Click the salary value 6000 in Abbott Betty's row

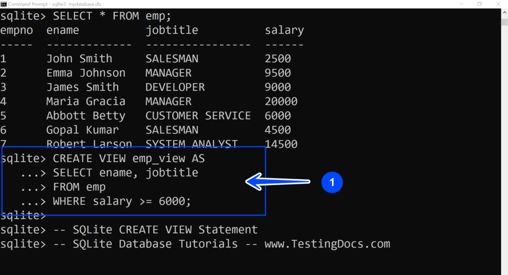[x=278, y=116]
